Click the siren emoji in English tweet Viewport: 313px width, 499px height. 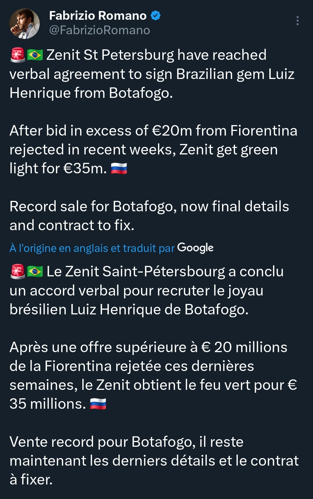pos(18,55)
